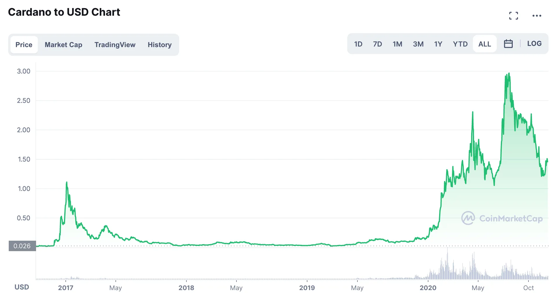
Task: Select the ALL time range
Action: pyautogui.click(x=485, y=44)
